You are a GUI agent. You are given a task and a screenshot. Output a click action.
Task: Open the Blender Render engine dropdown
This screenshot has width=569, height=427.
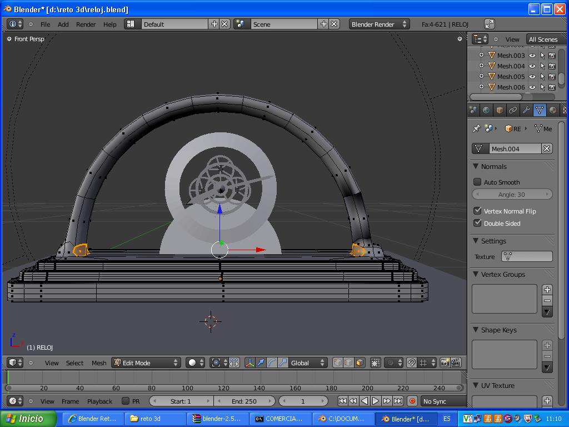click(379, 24)
